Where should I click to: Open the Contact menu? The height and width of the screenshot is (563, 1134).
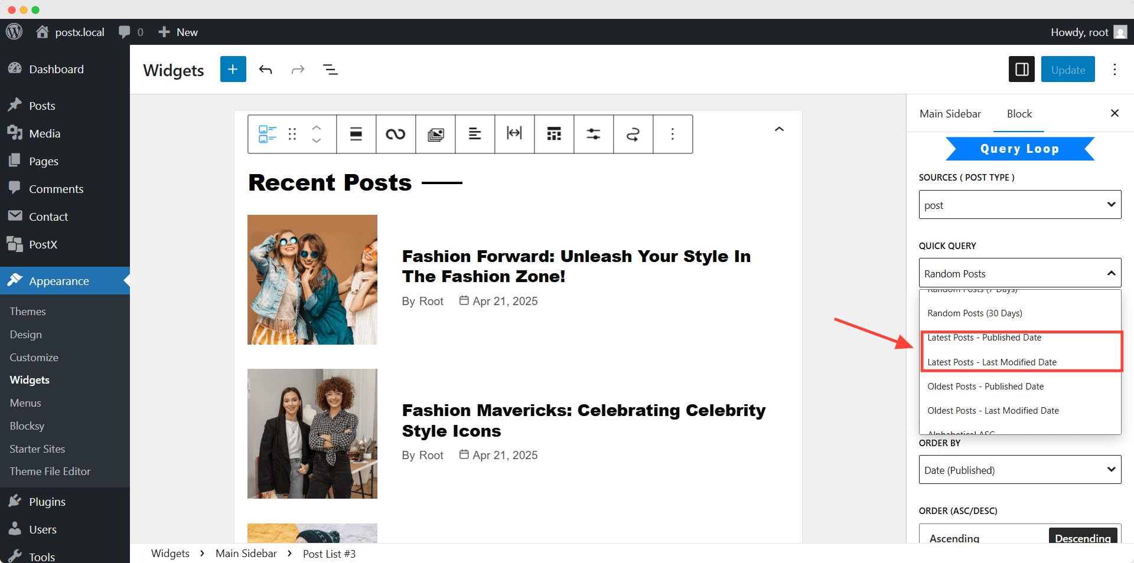point(65,217)
